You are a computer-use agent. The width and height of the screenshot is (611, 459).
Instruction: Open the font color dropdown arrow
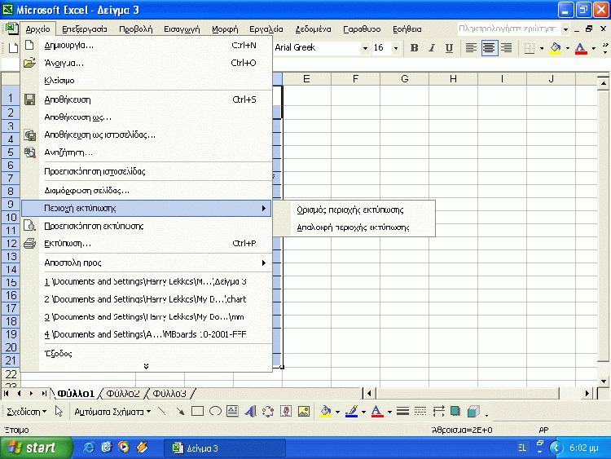pos(593,48)
